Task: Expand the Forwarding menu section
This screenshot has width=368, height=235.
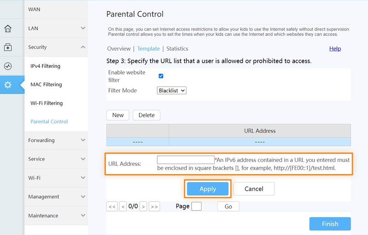Action: coord(56,140)
